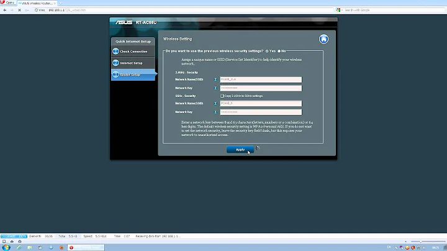Click the Web site badge in address bar
Screen dimensions: 447x251
[x=40, y=10]
